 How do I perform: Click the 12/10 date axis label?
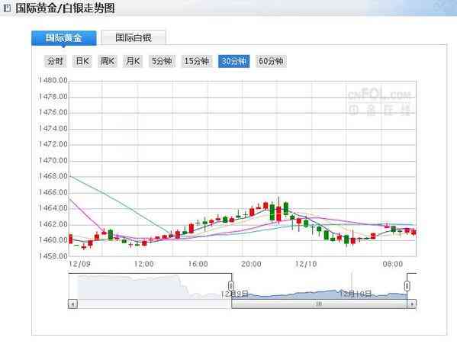(306, 264)
